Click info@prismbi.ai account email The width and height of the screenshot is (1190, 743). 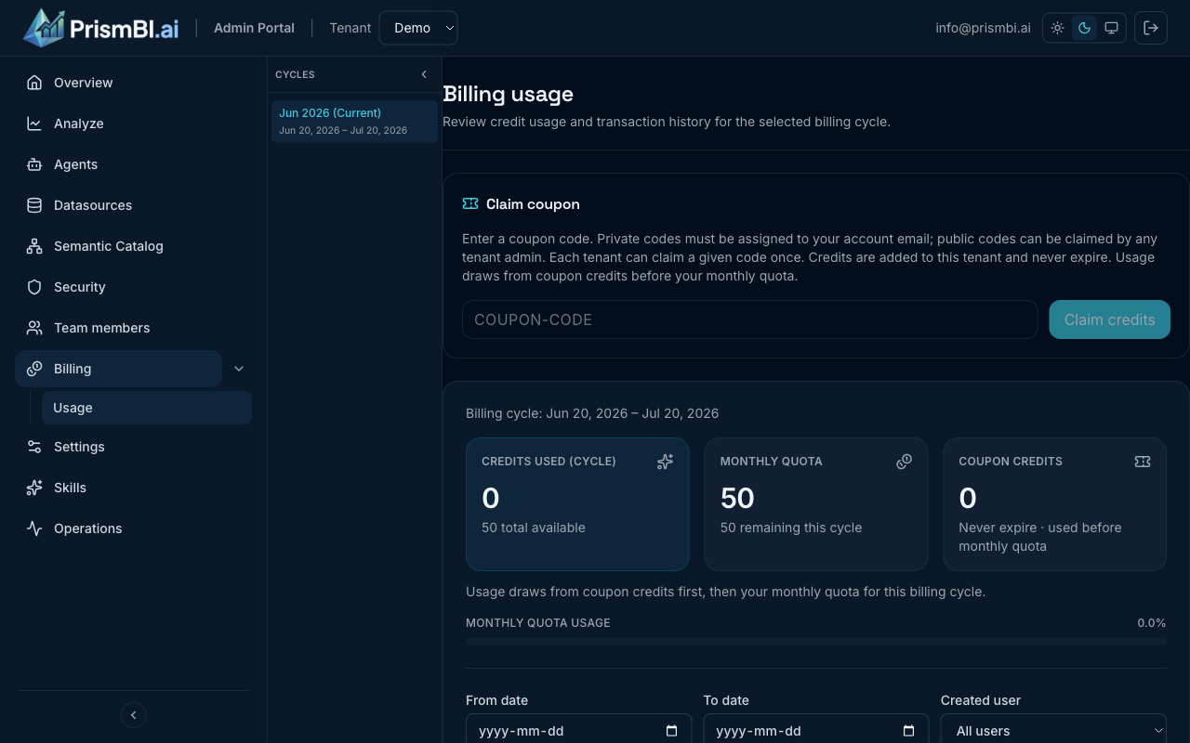click(x=983, y=28)
